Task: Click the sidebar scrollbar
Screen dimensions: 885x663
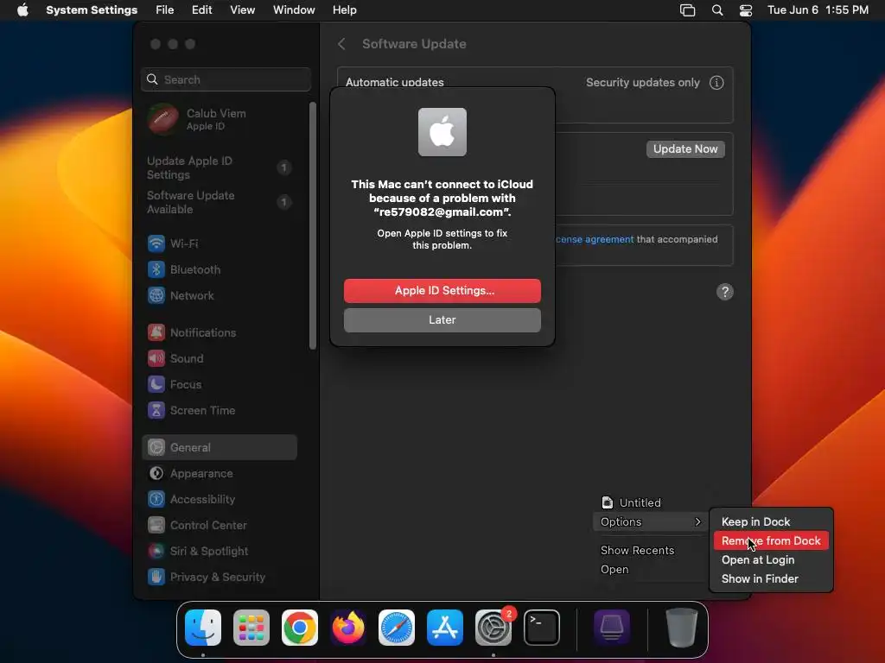Action: coord(313,225)
